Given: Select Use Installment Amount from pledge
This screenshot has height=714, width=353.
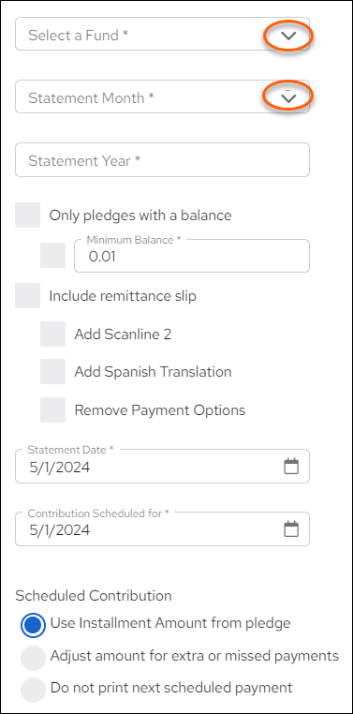Looking at the screenshot, I should click(33, 625).
